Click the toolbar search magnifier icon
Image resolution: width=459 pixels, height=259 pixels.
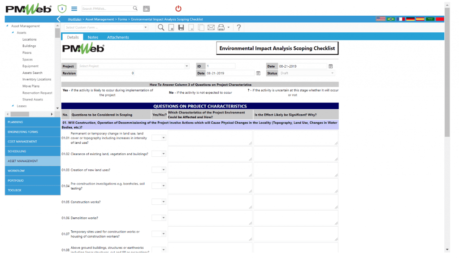(161, 27)
